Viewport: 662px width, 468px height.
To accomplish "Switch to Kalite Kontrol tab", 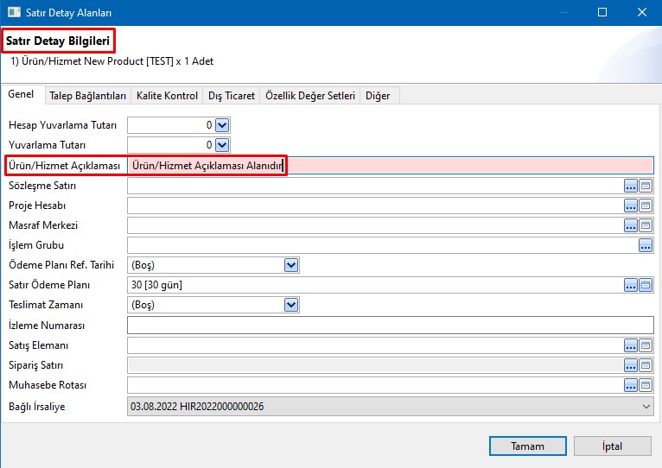I will pos(168,96).
